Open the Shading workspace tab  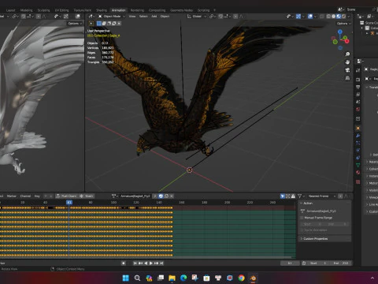[102, 10]
